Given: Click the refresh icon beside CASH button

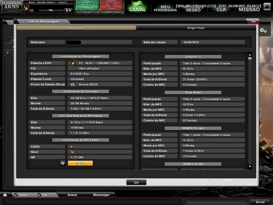Looking at the screenshot, I should tap(63, 163).
